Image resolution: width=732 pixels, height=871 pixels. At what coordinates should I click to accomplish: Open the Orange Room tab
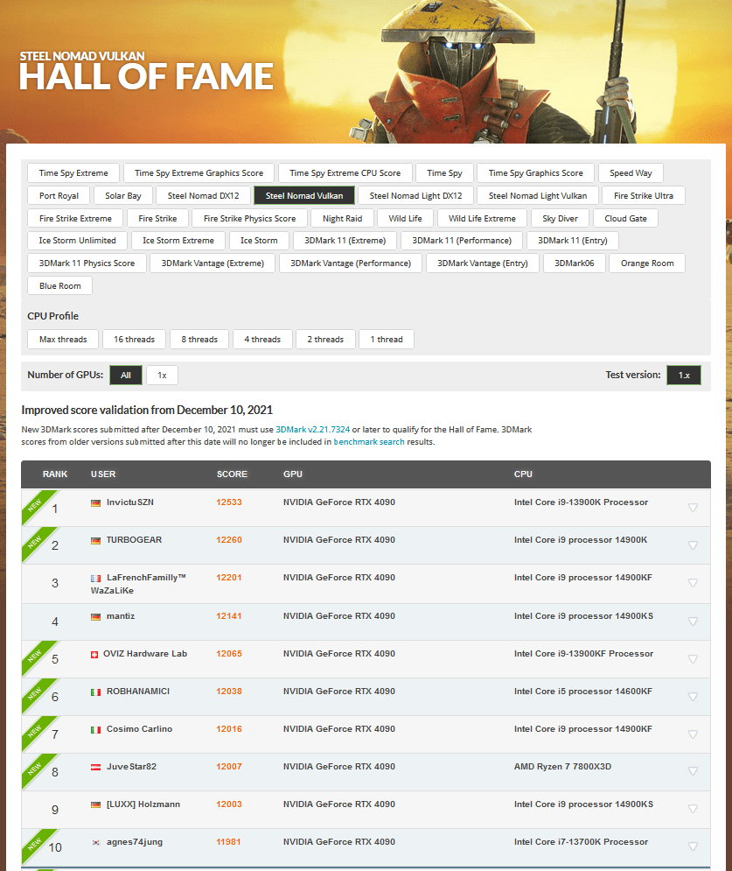[647, 263]
